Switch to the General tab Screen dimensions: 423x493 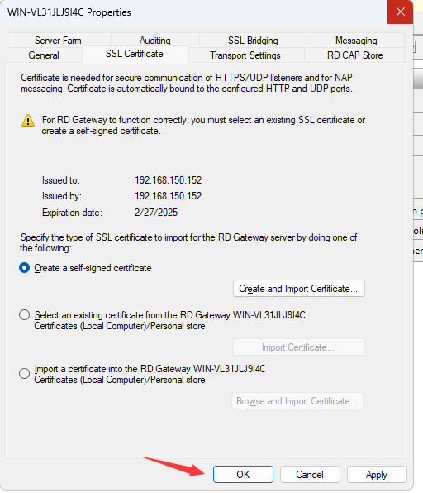tap(44, 55)
